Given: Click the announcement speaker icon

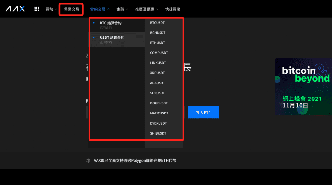Looking at the screenshot, I should (88, 161).
